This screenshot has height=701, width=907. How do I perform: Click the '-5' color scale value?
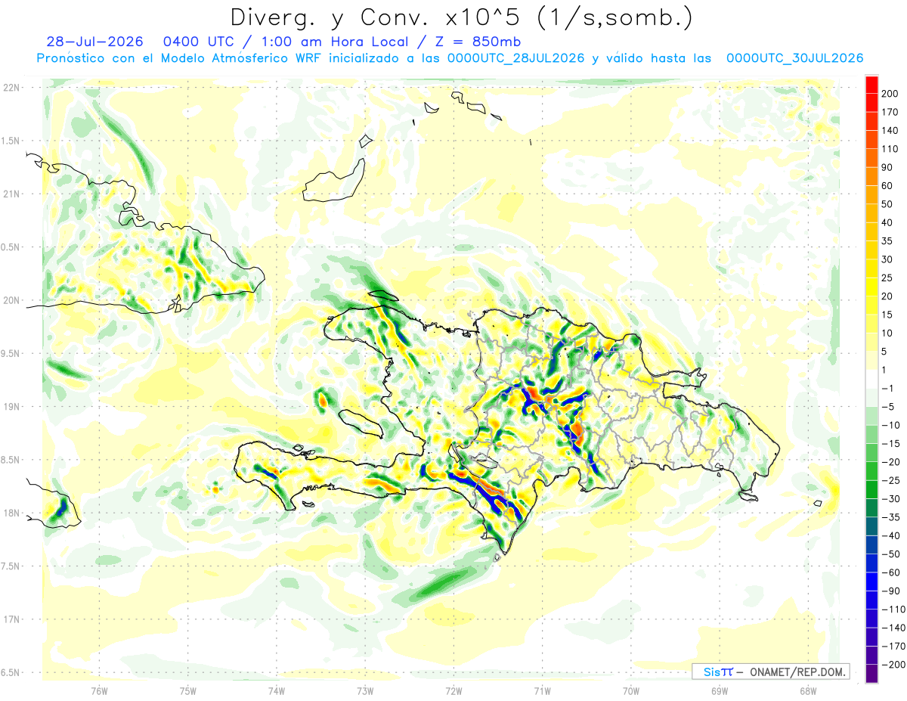[888, 407]
